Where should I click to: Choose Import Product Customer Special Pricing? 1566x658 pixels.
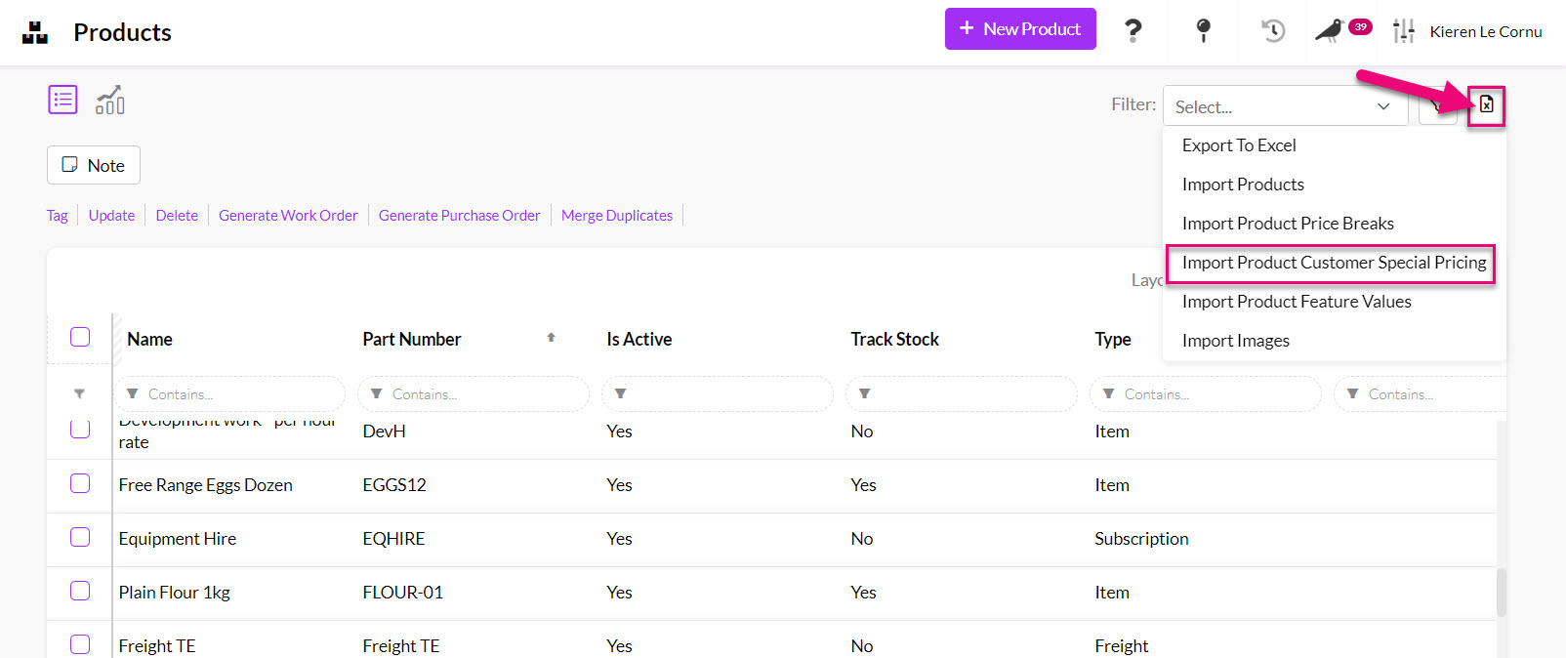click(1333, 263)
